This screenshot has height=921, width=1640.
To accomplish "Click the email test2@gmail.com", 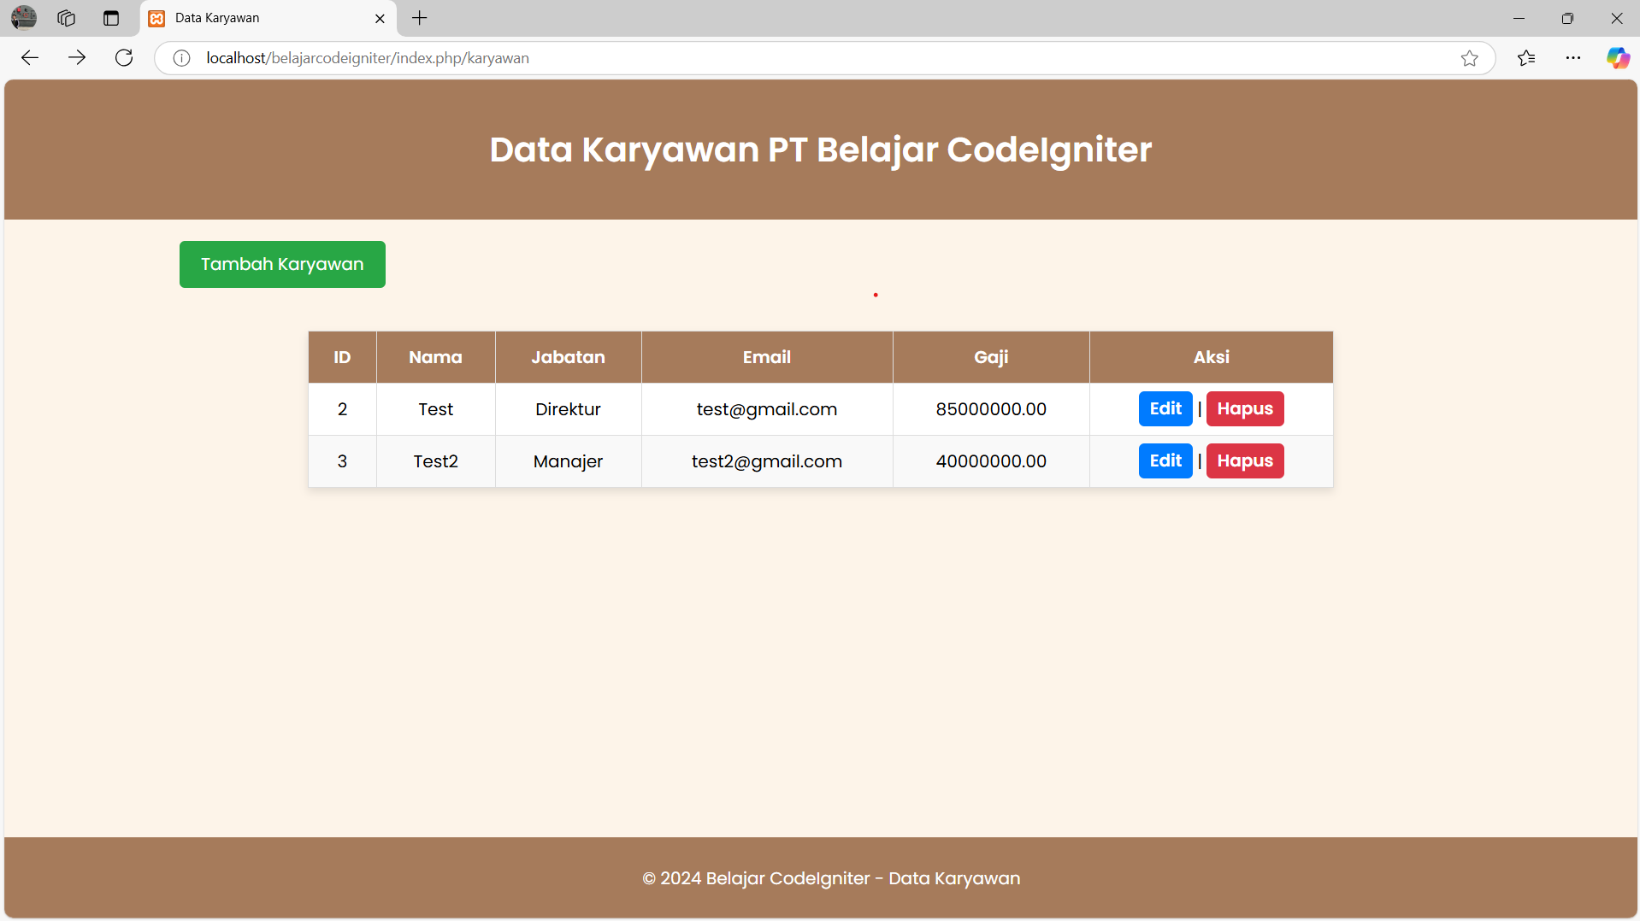I will pos(767,461).
